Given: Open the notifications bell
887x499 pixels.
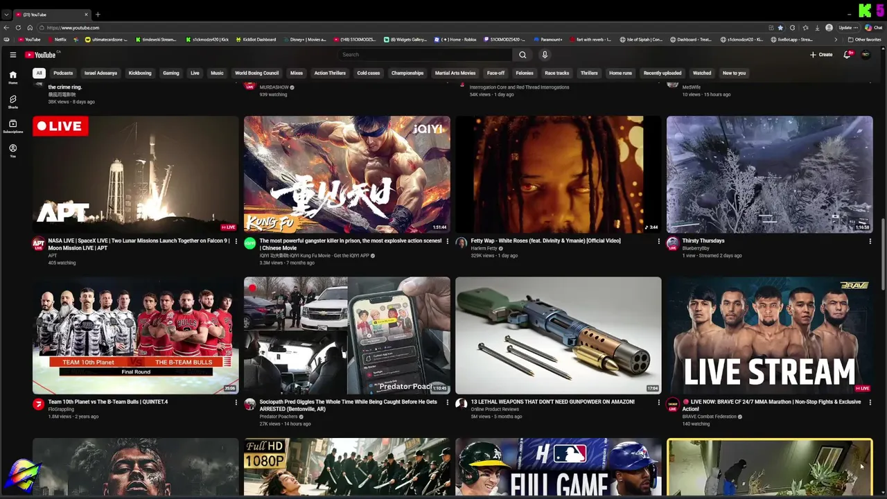Looking at the screenshot, I should point(847,55).
